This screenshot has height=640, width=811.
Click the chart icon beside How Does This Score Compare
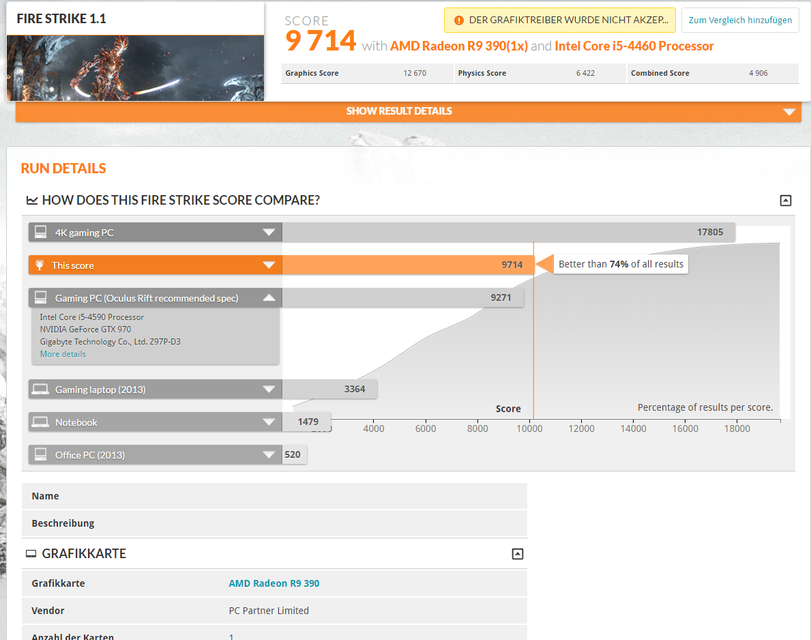(x=32, y=200)
